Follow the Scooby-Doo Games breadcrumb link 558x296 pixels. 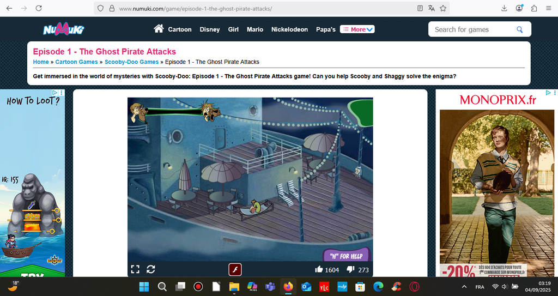[131, 62]
